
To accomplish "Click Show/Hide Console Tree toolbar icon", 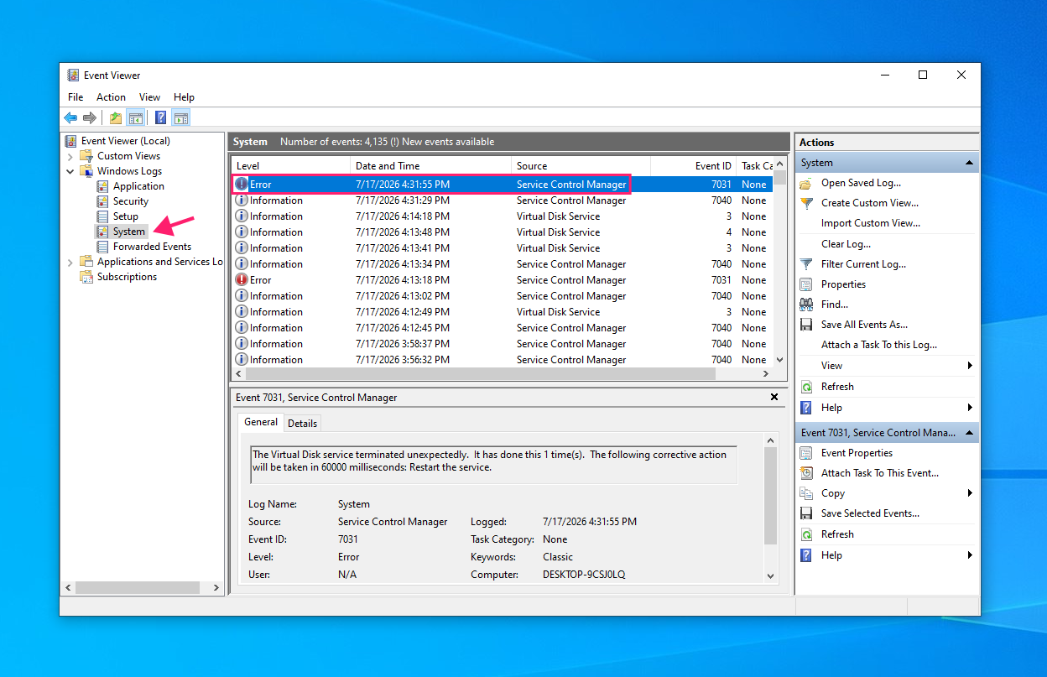I will (x=135, y=118).
